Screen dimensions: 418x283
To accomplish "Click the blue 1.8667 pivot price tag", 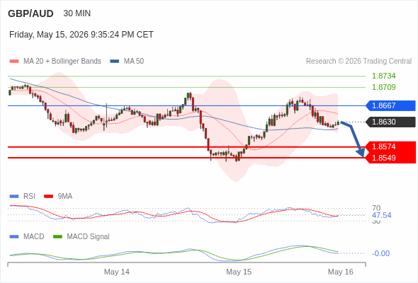I will 390,105.
